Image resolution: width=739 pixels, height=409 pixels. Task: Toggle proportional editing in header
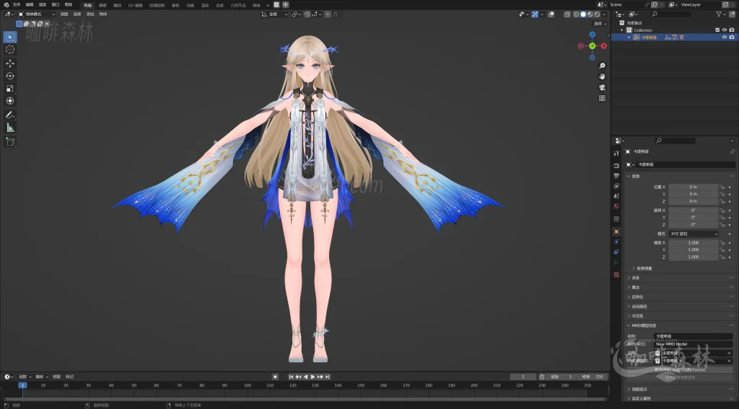328,14
